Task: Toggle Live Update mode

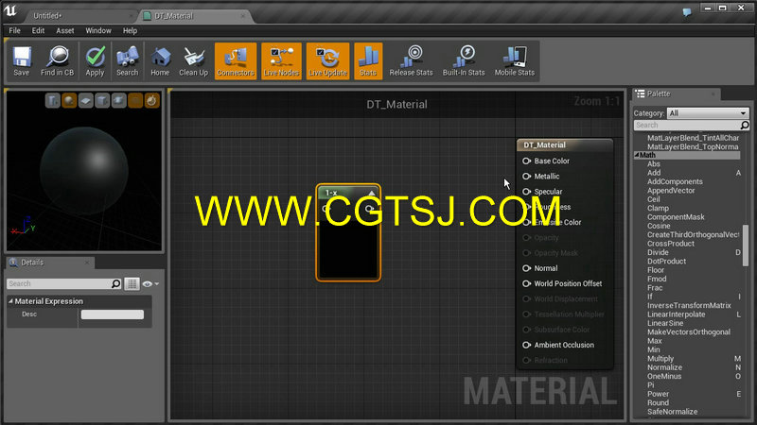Action: click(327, 60)
